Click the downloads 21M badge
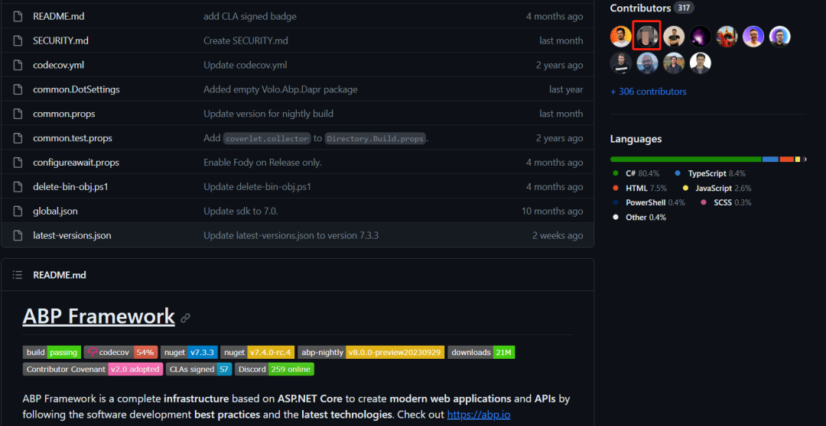Viewport: 826px width, 426px height. pos(481,353)
